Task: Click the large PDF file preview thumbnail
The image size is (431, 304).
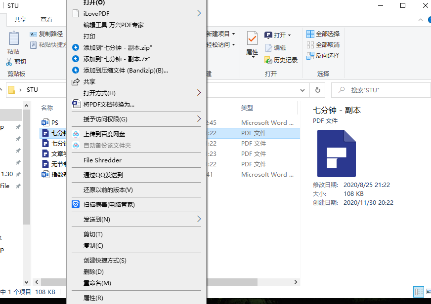Action: [336, 153]
